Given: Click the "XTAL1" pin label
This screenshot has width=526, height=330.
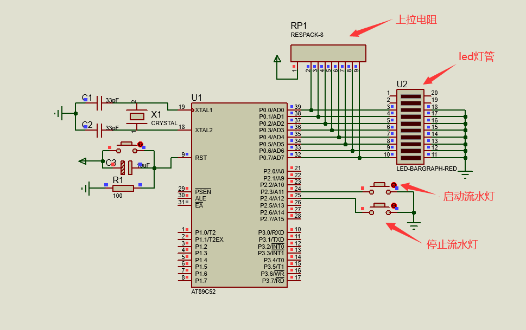Looking at the screenshot, I should 204,110.
